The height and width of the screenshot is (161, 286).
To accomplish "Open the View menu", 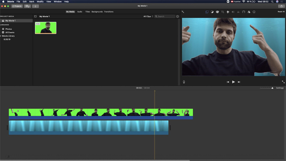I will point(49,1).
